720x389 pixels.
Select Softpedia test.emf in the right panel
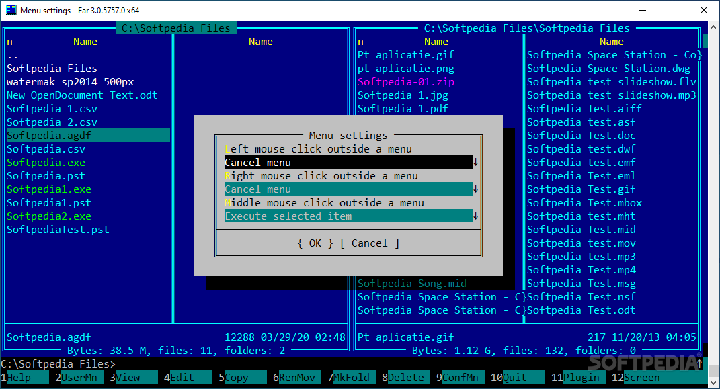pyautogui.click(x=582, y=163)
